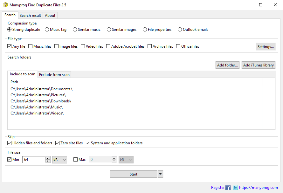Open the Start button dropdown arrow

pos(161,174)
